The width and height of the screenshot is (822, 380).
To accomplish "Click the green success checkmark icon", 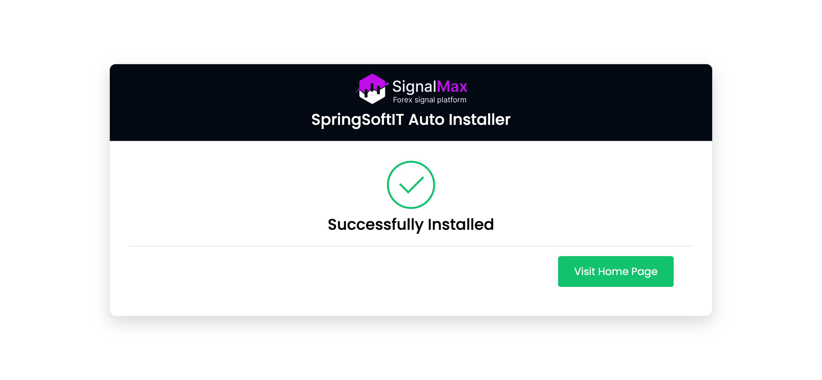I will [x=411, y=185].
